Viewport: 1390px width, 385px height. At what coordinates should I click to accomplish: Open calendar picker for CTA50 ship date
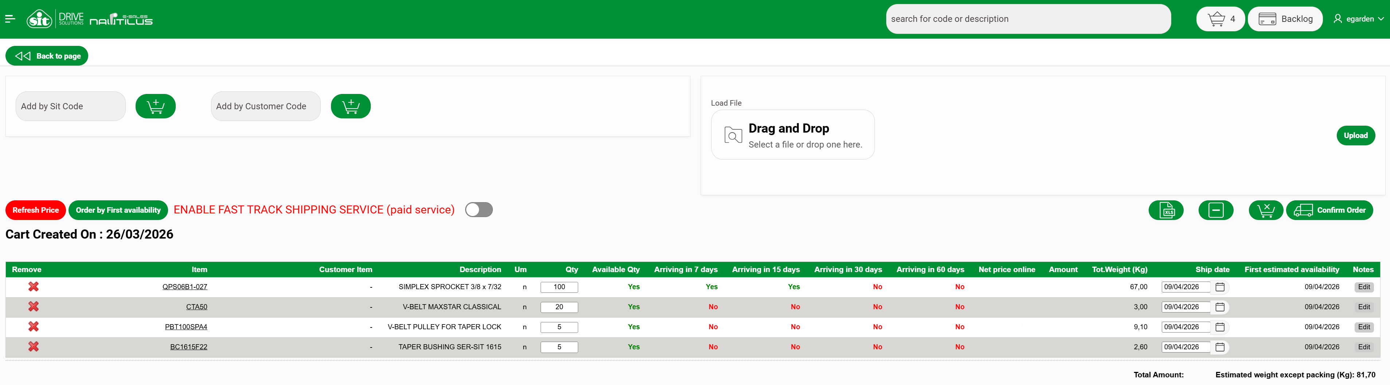[x=1219, y=307]
